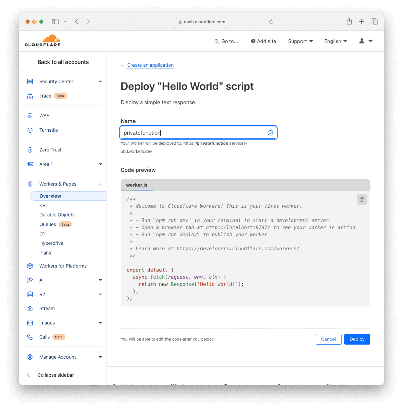This screenshot has height=410, width=403.
Task: Click the Zero Trust icon
Action: 30,150
